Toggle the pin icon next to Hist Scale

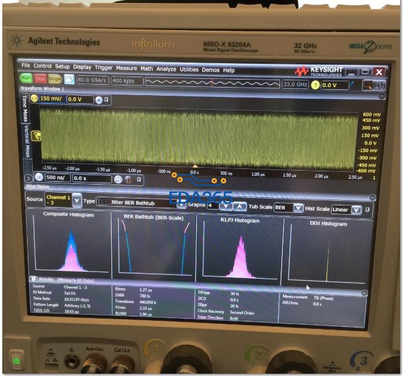(367, 209)
